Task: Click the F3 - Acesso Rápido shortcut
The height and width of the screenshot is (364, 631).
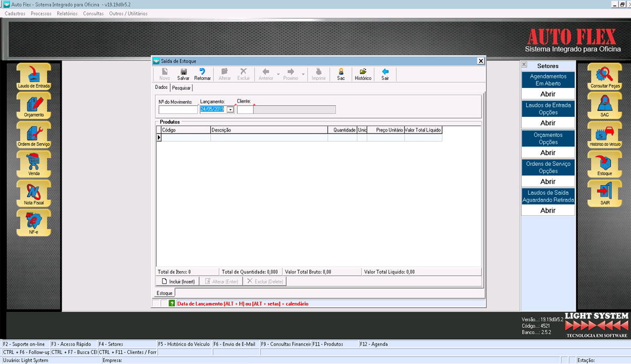Action: pyautogui.click(x=73, y=344)
